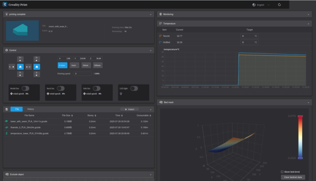Select flowrate_0_PLA_29m24s.gcode row

click(x=79, y=127)
